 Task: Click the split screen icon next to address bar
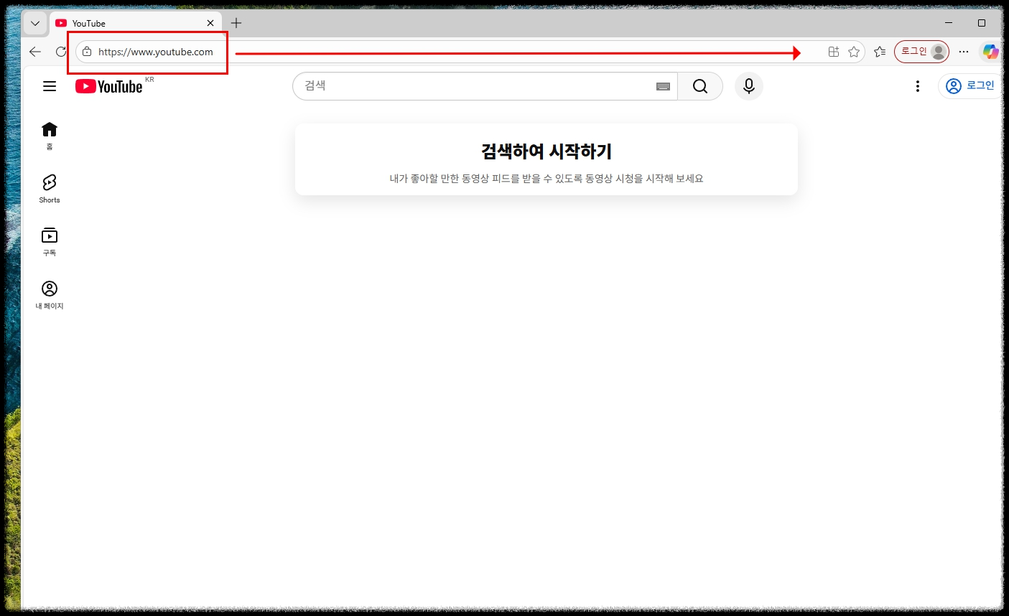point(833,51)
